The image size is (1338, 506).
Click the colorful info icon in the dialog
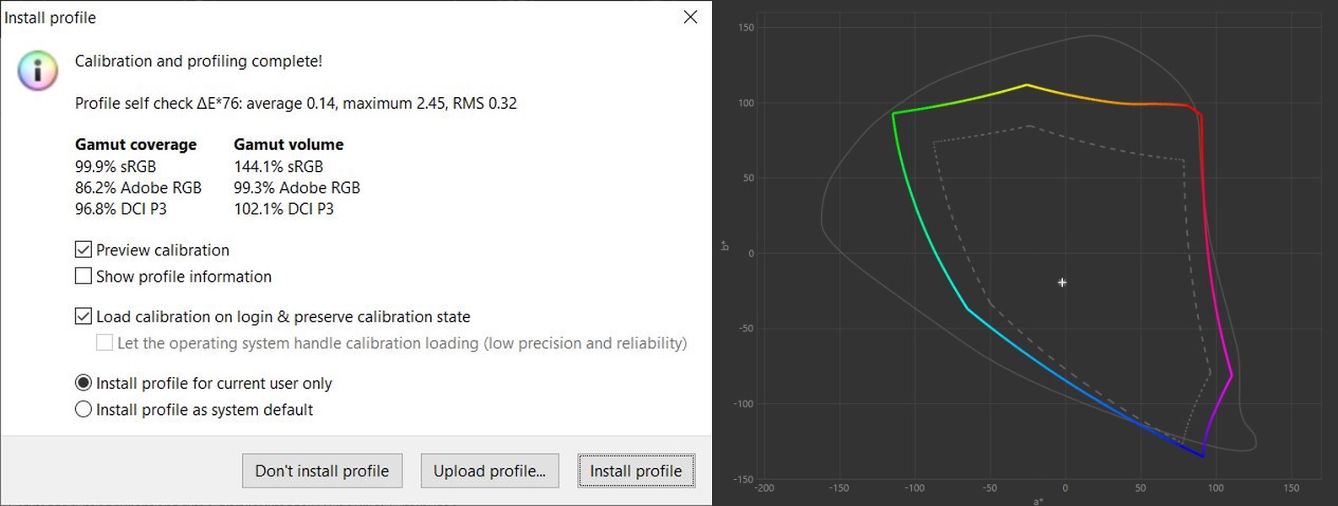point(38,70)
